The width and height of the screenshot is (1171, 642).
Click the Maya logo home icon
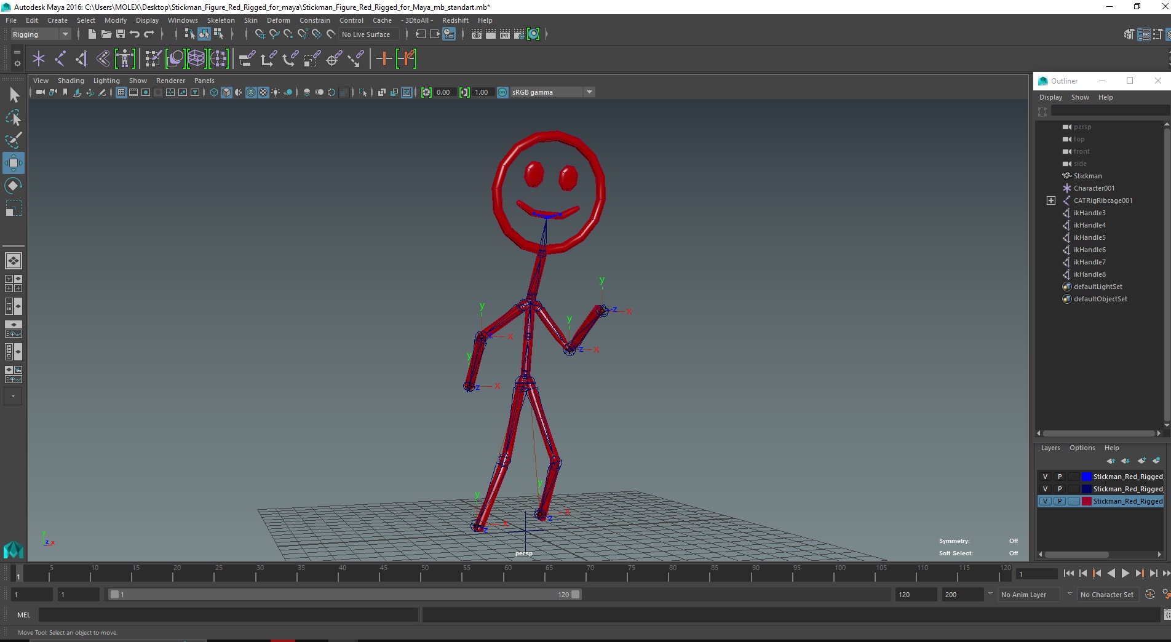13,549
